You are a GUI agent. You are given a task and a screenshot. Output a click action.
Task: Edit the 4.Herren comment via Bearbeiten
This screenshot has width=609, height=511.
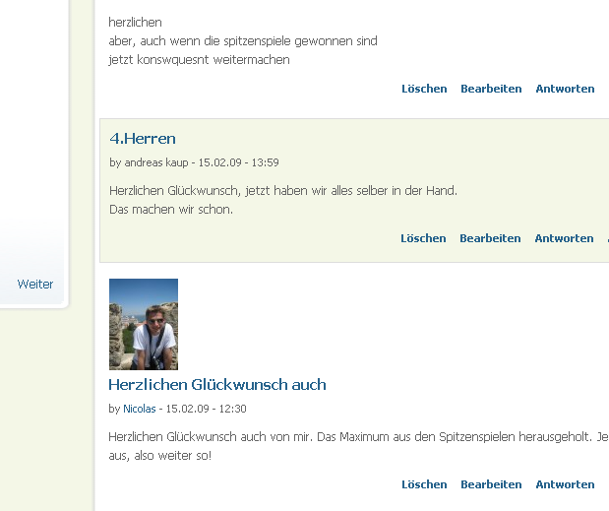coord(490,238)
